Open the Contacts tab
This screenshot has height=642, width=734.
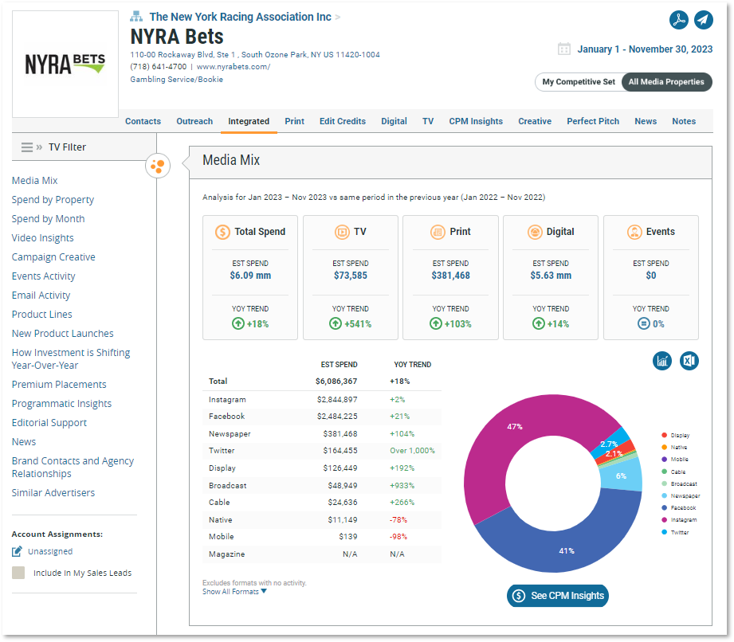tap(143, 121)
